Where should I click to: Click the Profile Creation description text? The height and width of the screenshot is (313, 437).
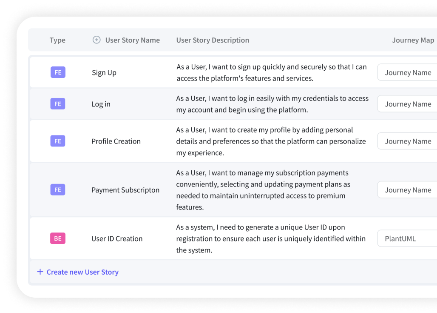[x=271, y=141]
